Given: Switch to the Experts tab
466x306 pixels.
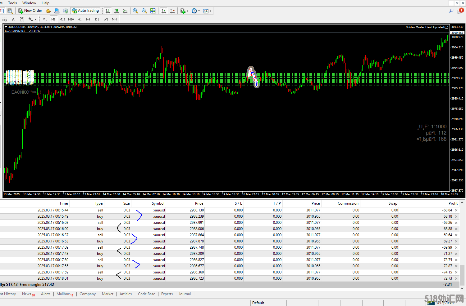Looking at the screenshot, I should [x=167, y=294].
